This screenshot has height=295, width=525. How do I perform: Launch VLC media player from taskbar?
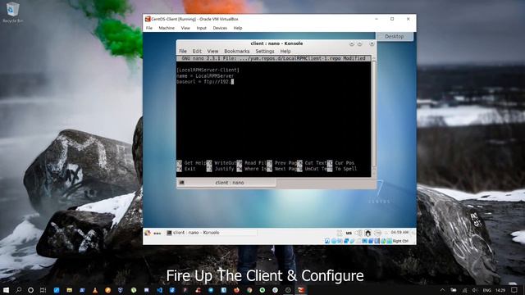pos(95,290)
